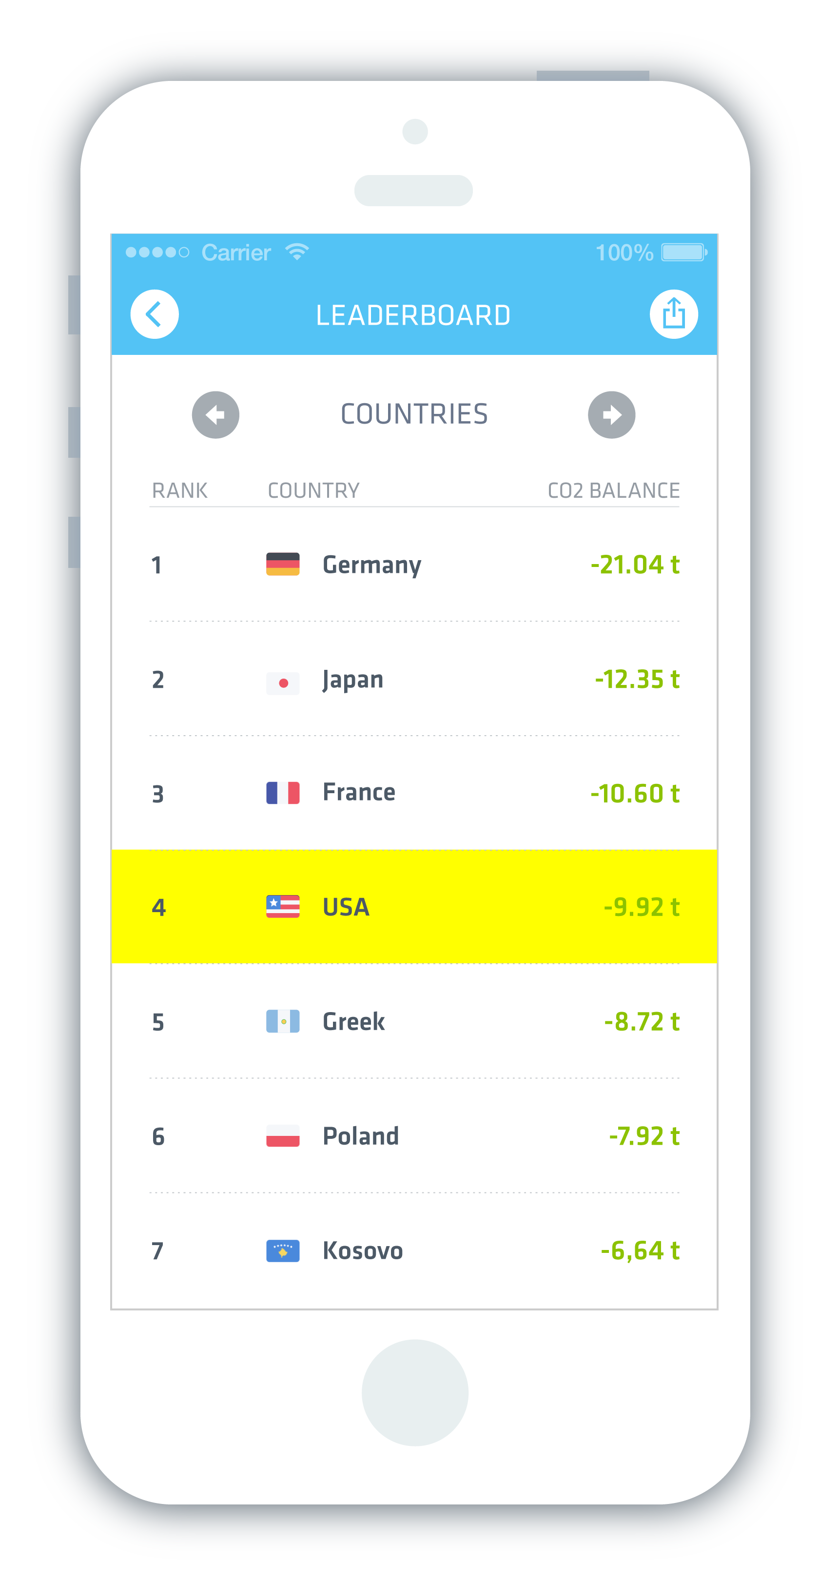Screen dimensions: 819x1581
Task: Sort by the RANK column header
Action: point(179,490)
